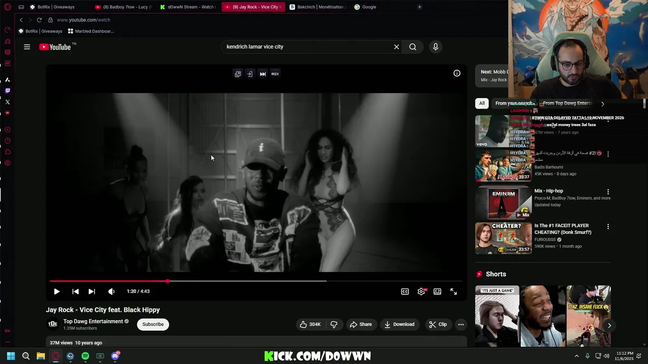
Task: Create a clip with Clip button
Action: pos(438,325)
